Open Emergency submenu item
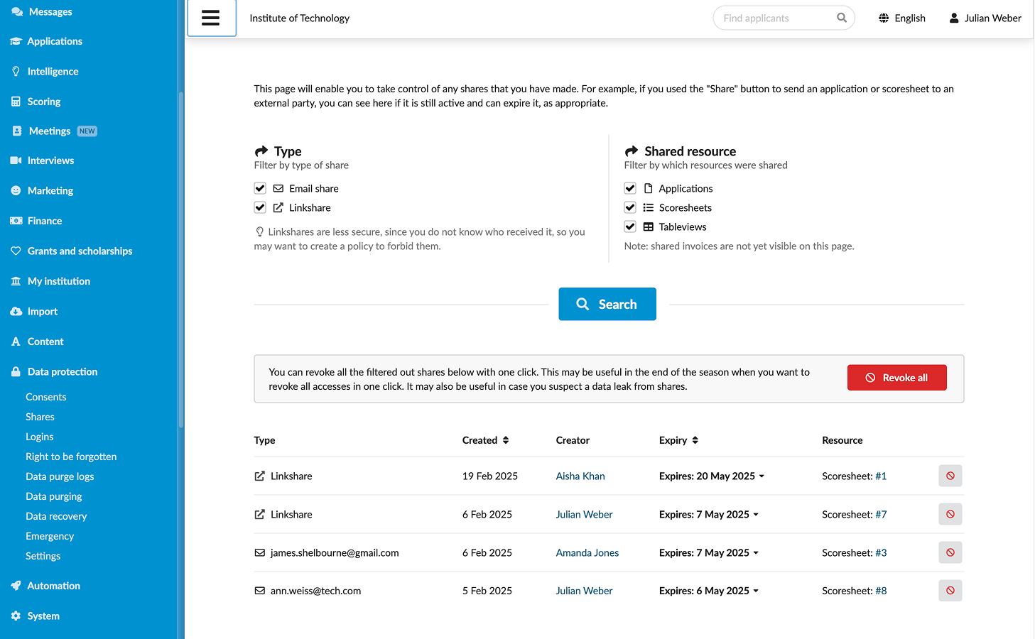 [50, 536]
